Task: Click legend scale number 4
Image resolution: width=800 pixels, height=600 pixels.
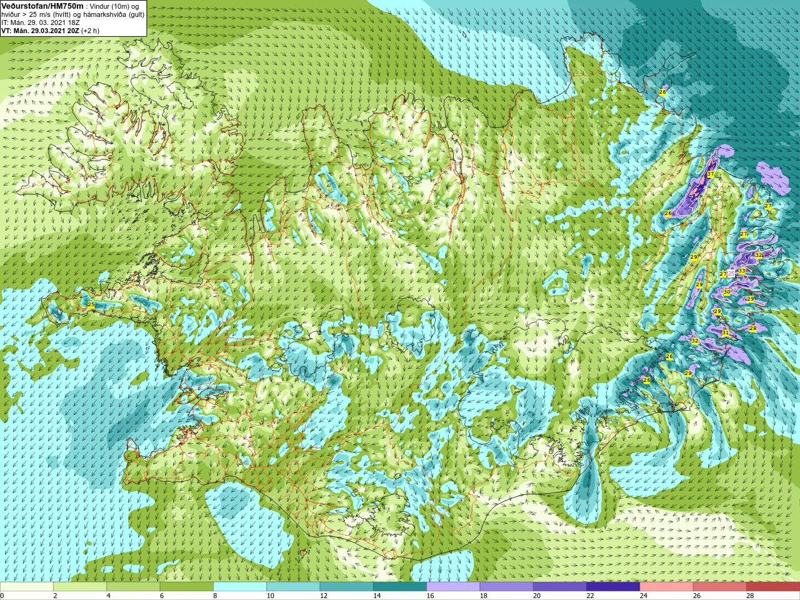Action: pos(108,596)
